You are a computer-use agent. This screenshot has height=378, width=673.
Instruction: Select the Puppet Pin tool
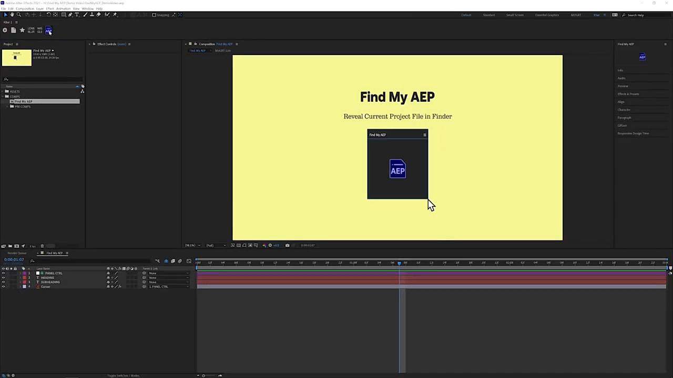click(x=115, y=15)
